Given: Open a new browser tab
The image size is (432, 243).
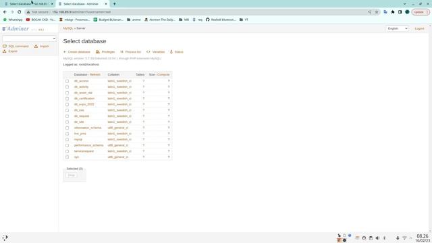Looking at the screenshot, I should (114, 4).
